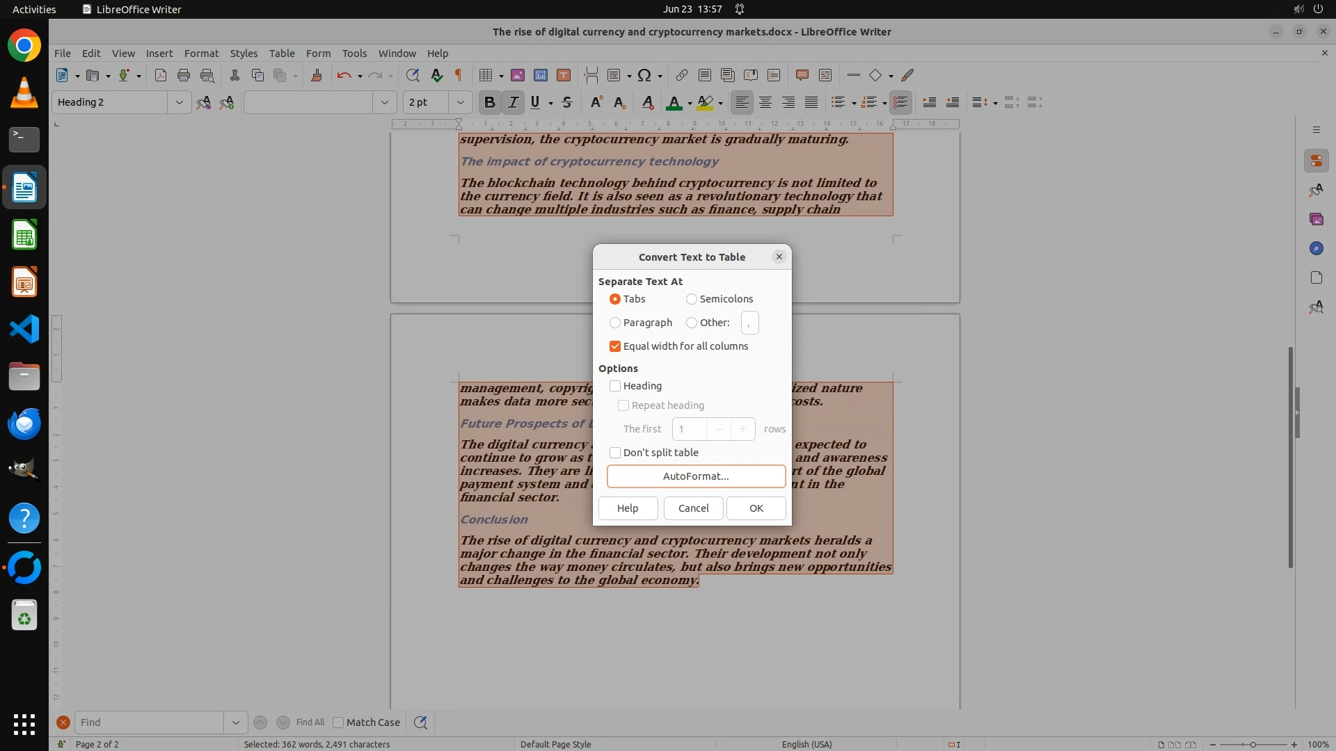
Task: Select the Semicolons radio button
Action: (x=692, y=299)
